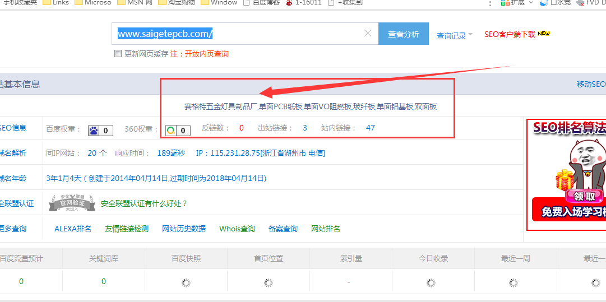Click the 首页位置 column header
Screen dimensions: 606x302
[269, 258]
